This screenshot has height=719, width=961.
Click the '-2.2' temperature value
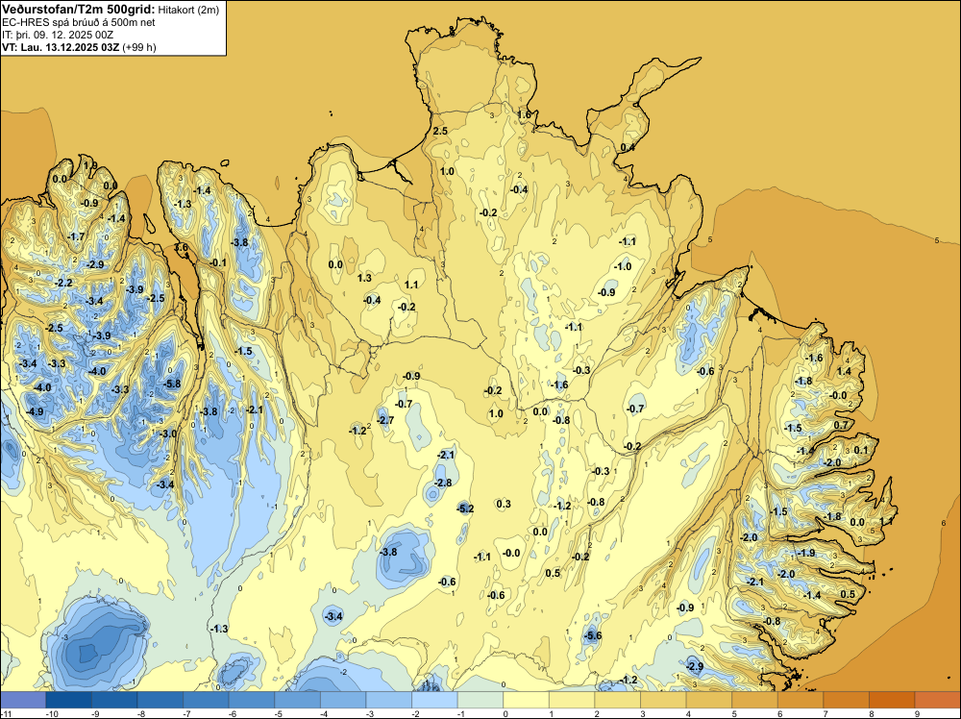click(63, 283)
